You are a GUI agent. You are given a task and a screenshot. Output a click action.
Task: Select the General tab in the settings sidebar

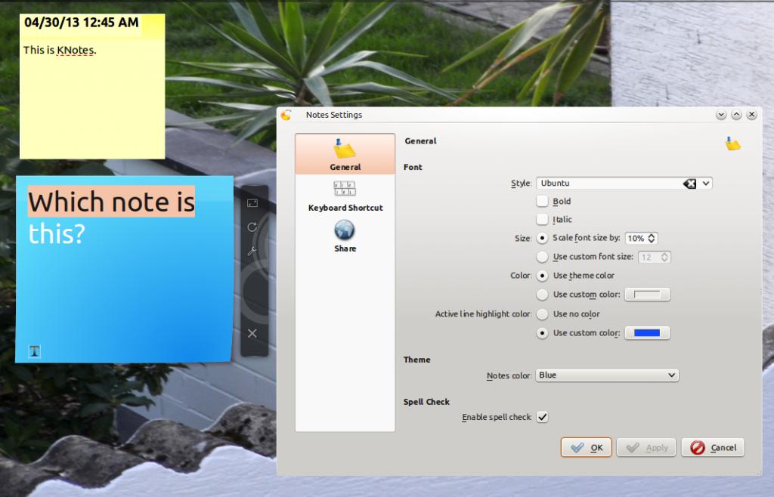click(x=345, y=154)
